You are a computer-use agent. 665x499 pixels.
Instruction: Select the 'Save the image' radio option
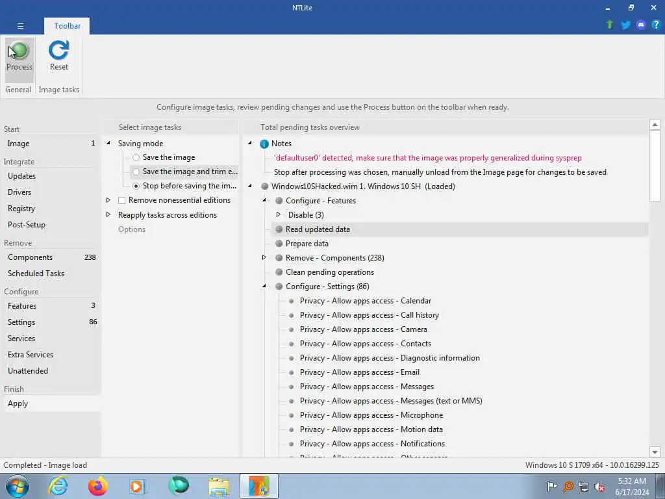(136, 157)
